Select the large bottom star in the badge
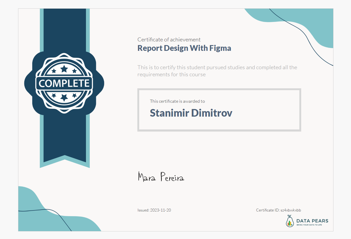351x239 pixels. [64, 97]
